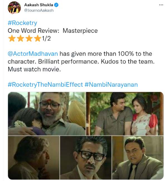Image resolution: width=167 pixels, height=181 pixels.
Task: Open photo of man with black glasses
Action: [x=86, y=158]
